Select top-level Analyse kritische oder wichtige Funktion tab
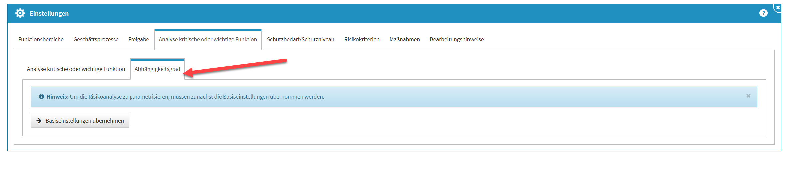The image size is (795, 170). click(x=208, y=39)
